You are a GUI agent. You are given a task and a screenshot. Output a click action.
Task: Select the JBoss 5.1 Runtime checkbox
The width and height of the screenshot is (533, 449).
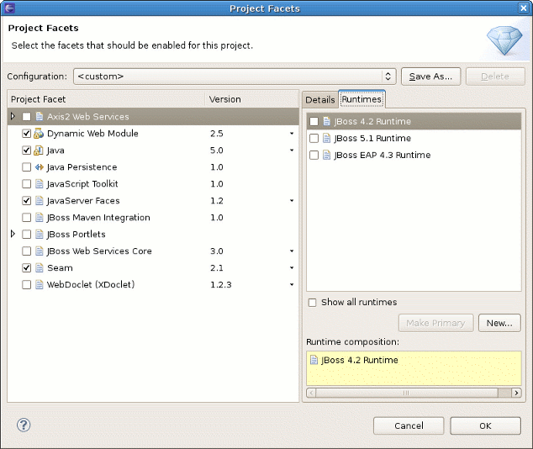(x=314, y=139)
